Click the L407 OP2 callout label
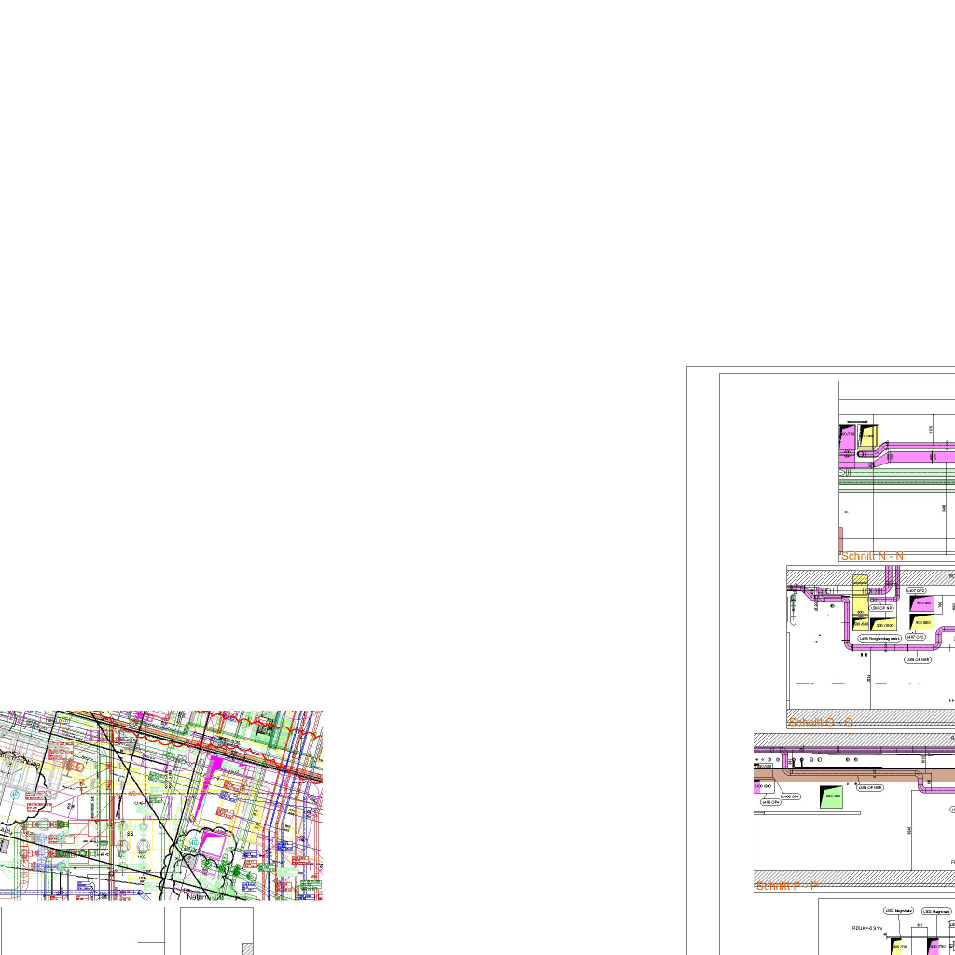This screenshot has height=955, width=955. tap(915, 591)
